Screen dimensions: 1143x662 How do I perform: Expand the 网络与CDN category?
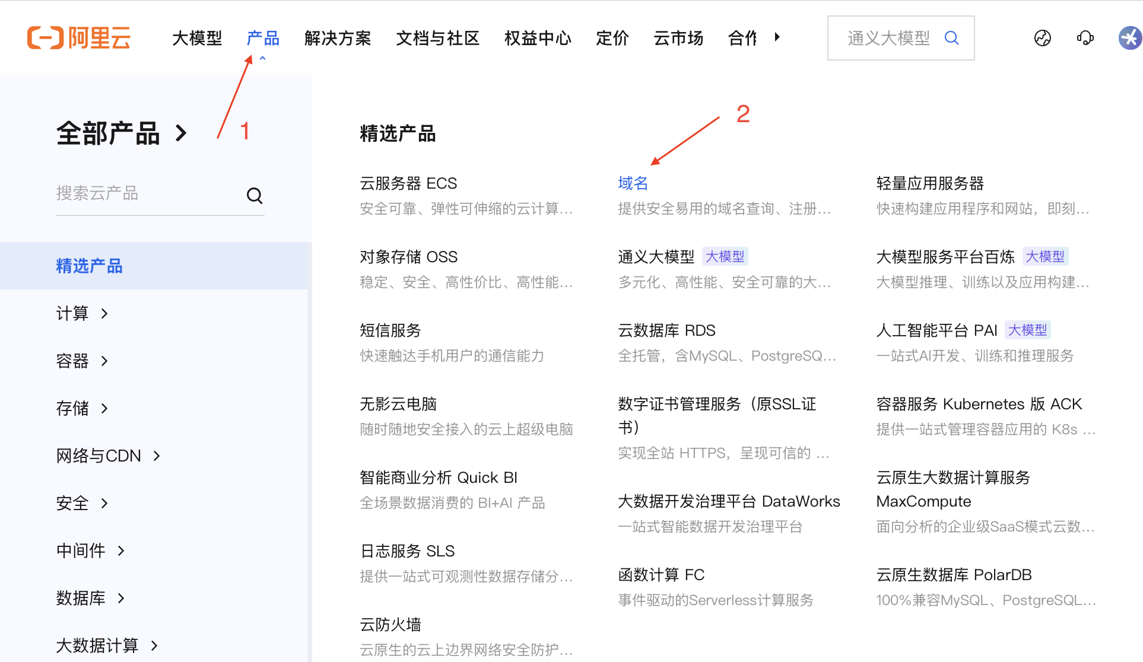pos(109,456)
